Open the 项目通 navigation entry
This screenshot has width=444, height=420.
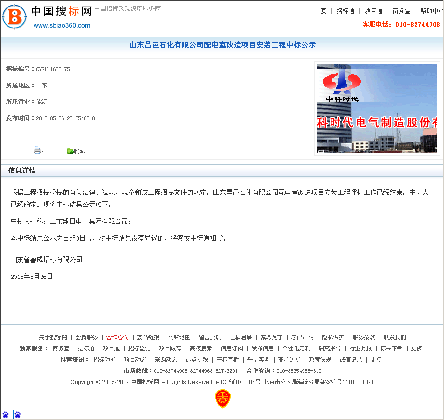374,11
